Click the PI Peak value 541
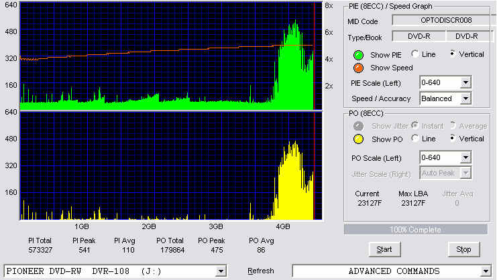 pyautogui.click(x=85, y=250)
